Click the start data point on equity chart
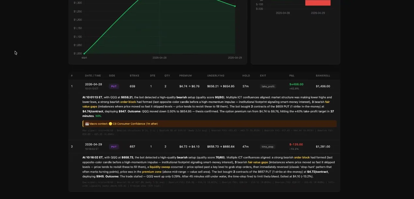Screen dimensions: 414x199 tap(84, 53)
